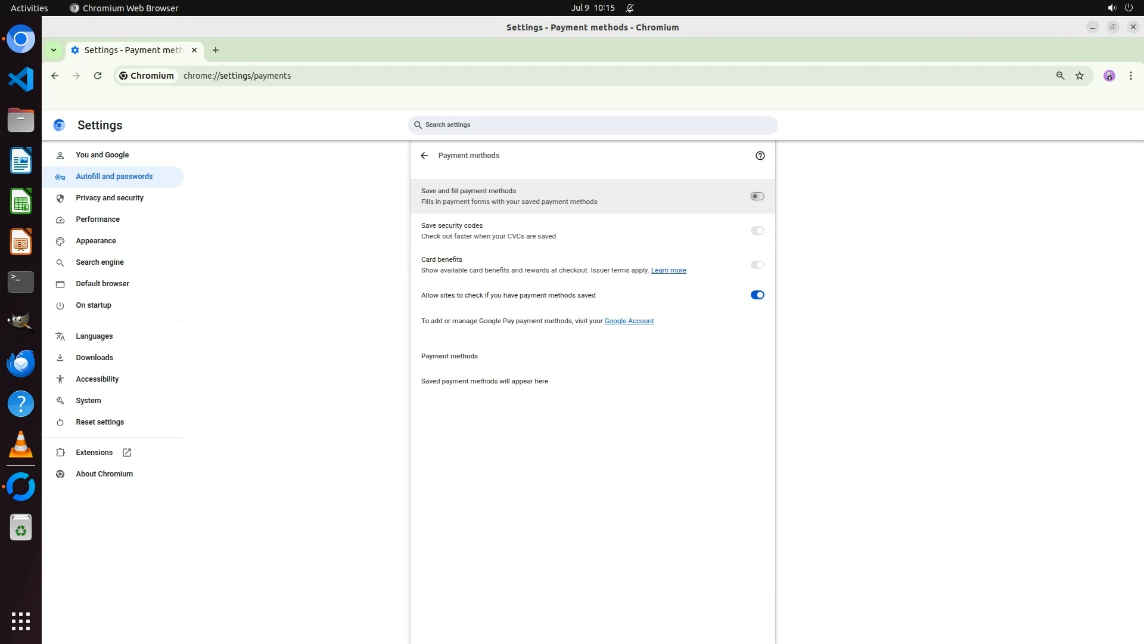Click the zoom magnifier in address bar
1144x644 pixels.
[x=1060, y=76]
